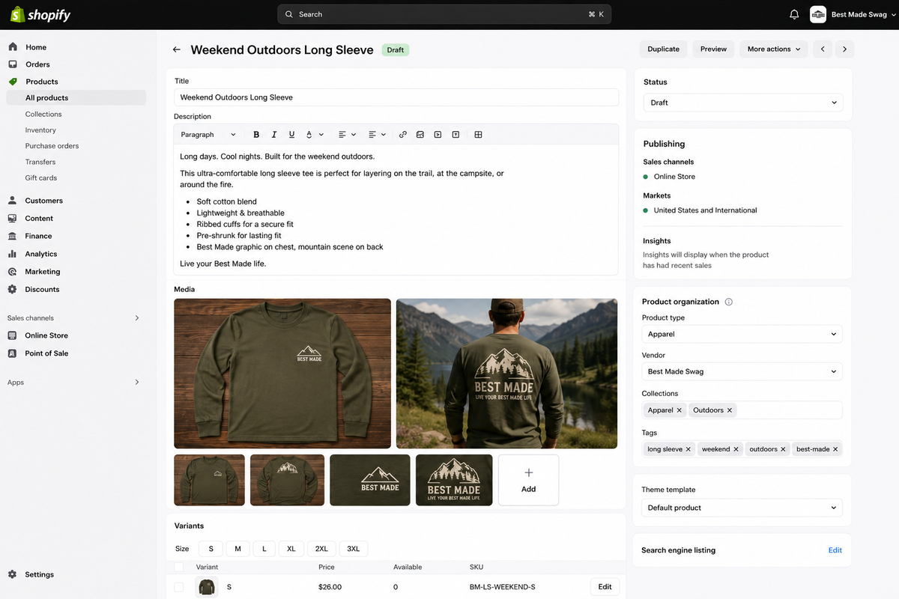Go to previous product chevron
The image size is (899, 599).
click(x=823, y=49)
